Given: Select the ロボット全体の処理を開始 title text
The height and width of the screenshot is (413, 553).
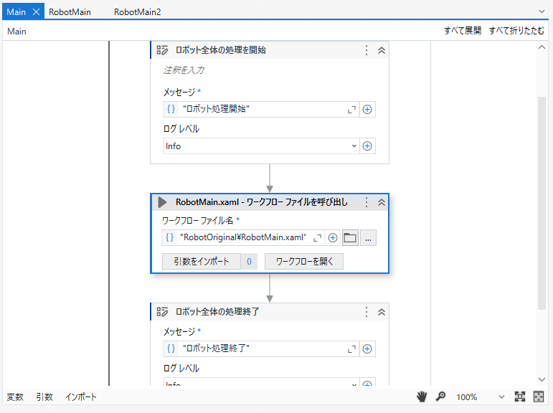Looking at the screenshot, I should (221, 50).
